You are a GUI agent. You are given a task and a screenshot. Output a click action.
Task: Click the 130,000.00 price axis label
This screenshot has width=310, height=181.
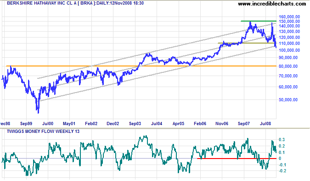tap(289, 32)
